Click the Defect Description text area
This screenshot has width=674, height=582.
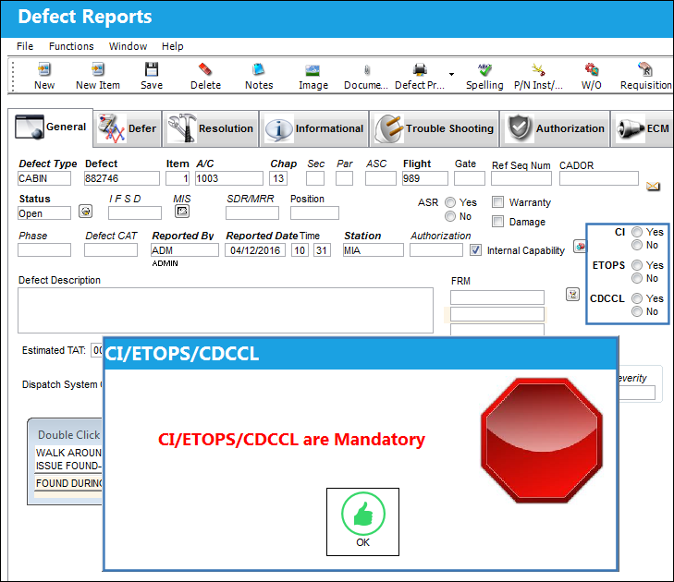(x=226, y=310)
